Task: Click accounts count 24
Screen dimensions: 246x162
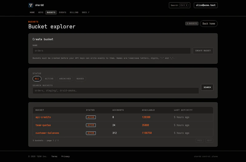Action: point(114,125)
